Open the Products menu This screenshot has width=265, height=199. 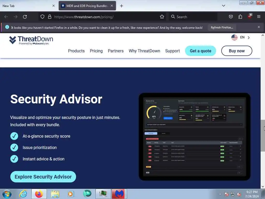point(76,51)
